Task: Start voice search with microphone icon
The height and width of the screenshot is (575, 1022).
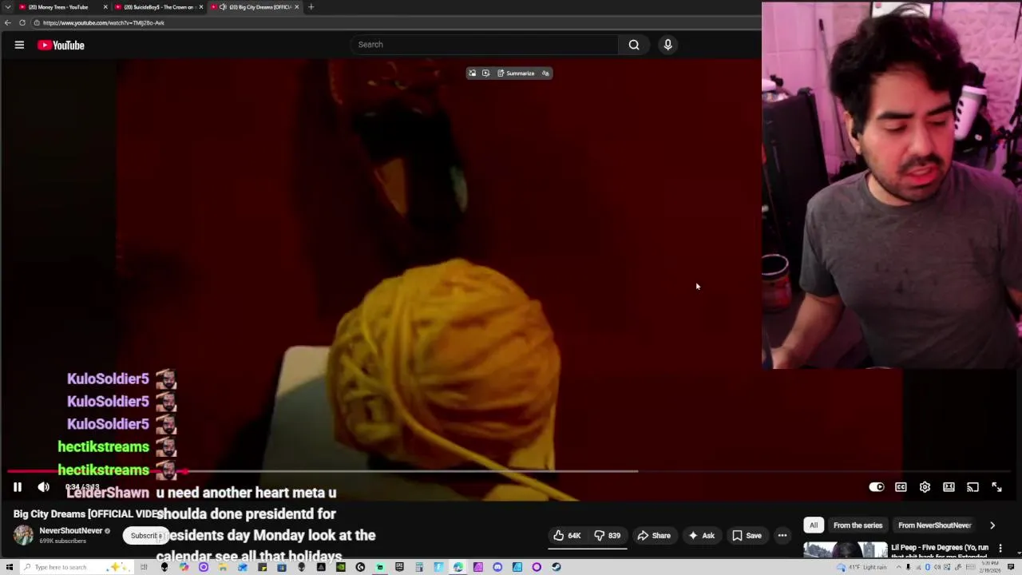Action: click(x=668, y=45)
